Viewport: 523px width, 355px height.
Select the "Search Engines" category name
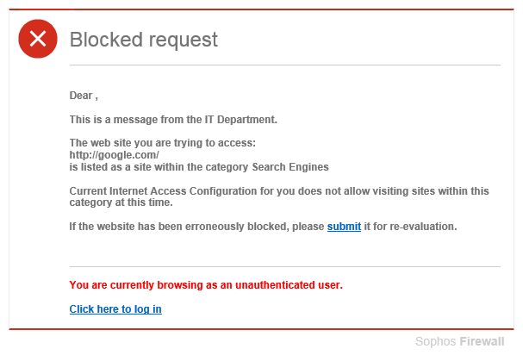(x=290, y=167)
